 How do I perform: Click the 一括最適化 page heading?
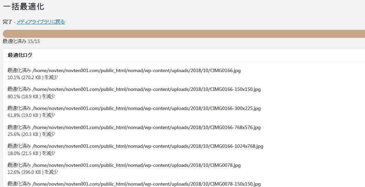click(x=24, y=7)
